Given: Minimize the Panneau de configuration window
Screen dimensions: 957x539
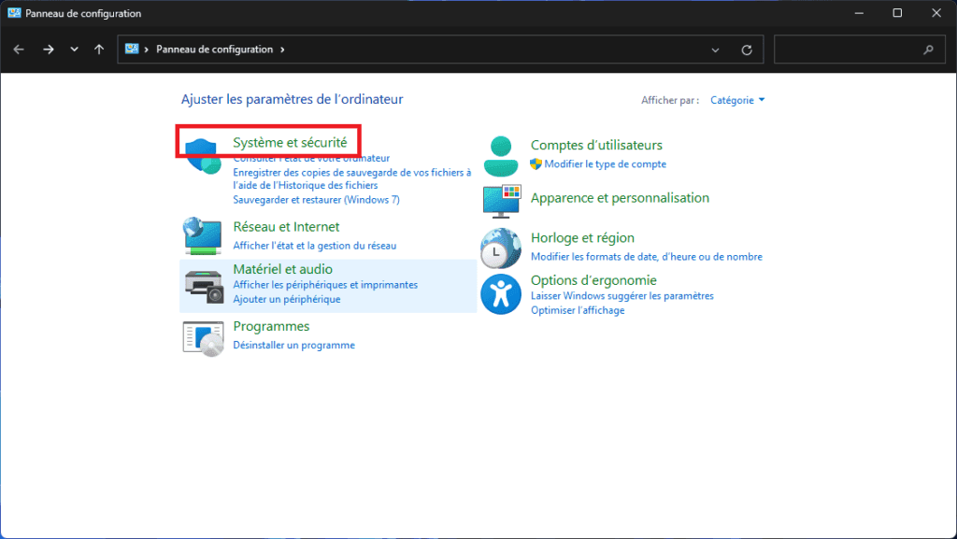Looking at the screenshot, I should click(x=859, y=13).
